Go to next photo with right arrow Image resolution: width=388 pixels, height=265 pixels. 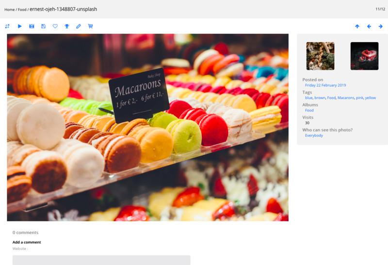click(381, 27)
